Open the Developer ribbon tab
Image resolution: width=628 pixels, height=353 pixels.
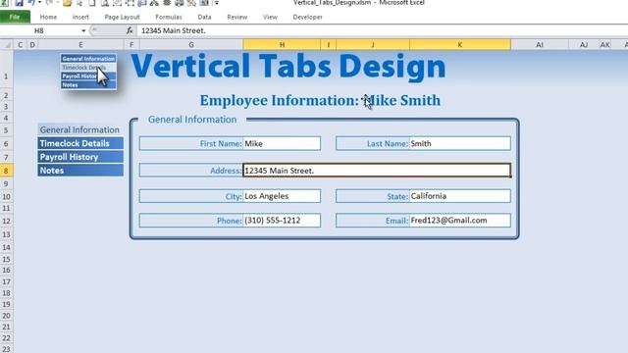click(x=307, y=17)
